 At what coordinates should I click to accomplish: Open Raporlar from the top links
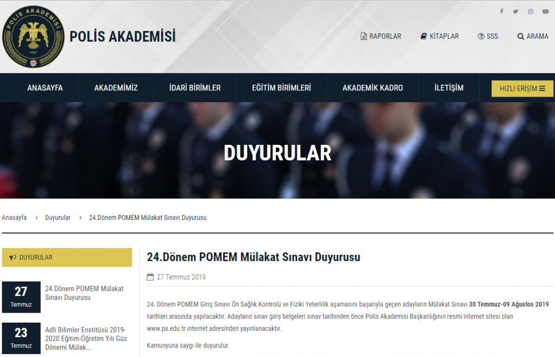click(x=381, y=37)
